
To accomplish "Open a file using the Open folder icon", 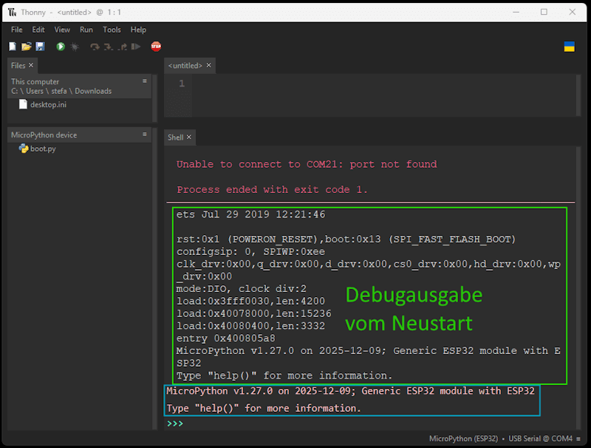I will pyautogui.click(x=25, y=47).
